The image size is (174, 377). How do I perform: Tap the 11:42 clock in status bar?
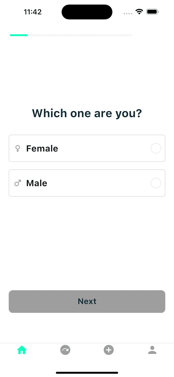[33, 12]
